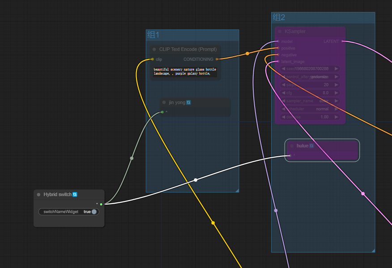The image size is (392, 268).
Task: Click the orange link midpoint dot
Action: click(247, 54)
